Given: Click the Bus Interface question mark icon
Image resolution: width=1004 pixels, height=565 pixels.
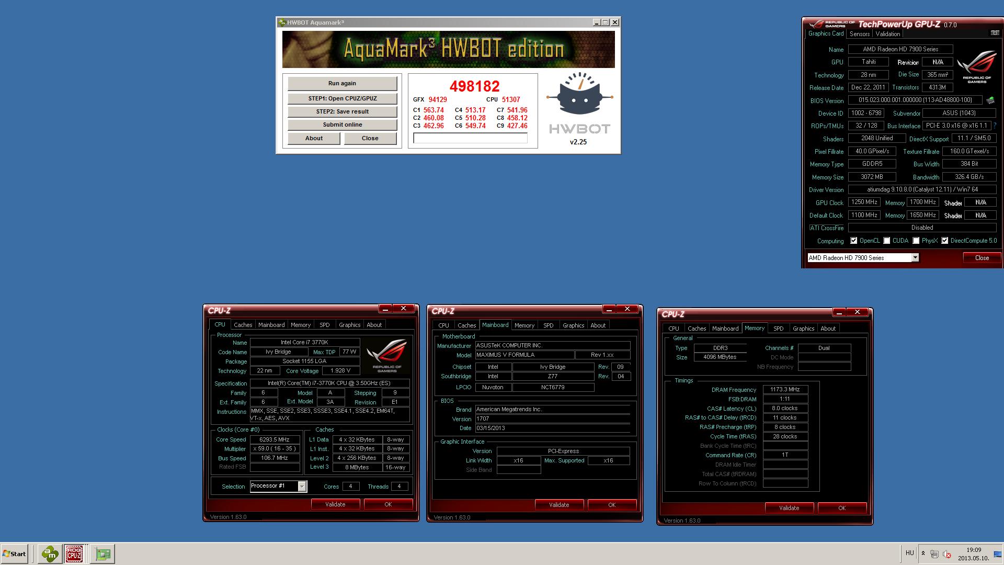Looking at the screenshot, I should 995,126.
